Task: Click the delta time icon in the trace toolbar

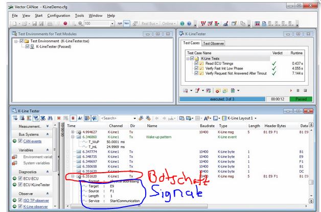Action: click(80, 118)
